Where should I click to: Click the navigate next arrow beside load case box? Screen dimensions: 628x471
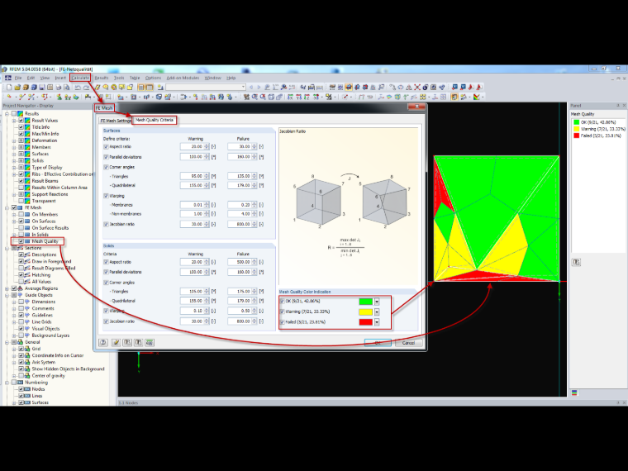pos(259,87)
